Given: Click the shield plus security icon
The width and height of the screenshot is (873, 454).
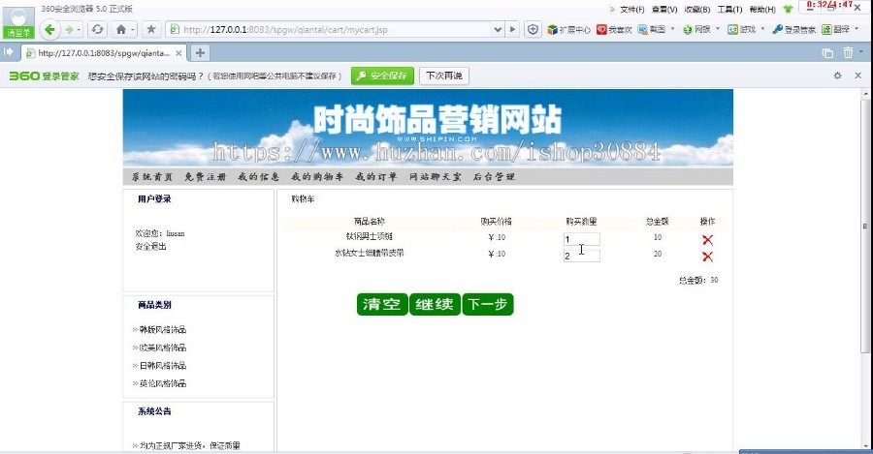Looking at the screenshot, I should [x=533, y=29].
